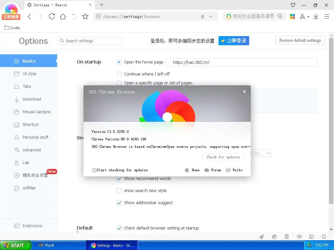The height and width of the screenshot is (250, 334).
Task: Open Home link in about dialog
Action: tap(192, 170)
